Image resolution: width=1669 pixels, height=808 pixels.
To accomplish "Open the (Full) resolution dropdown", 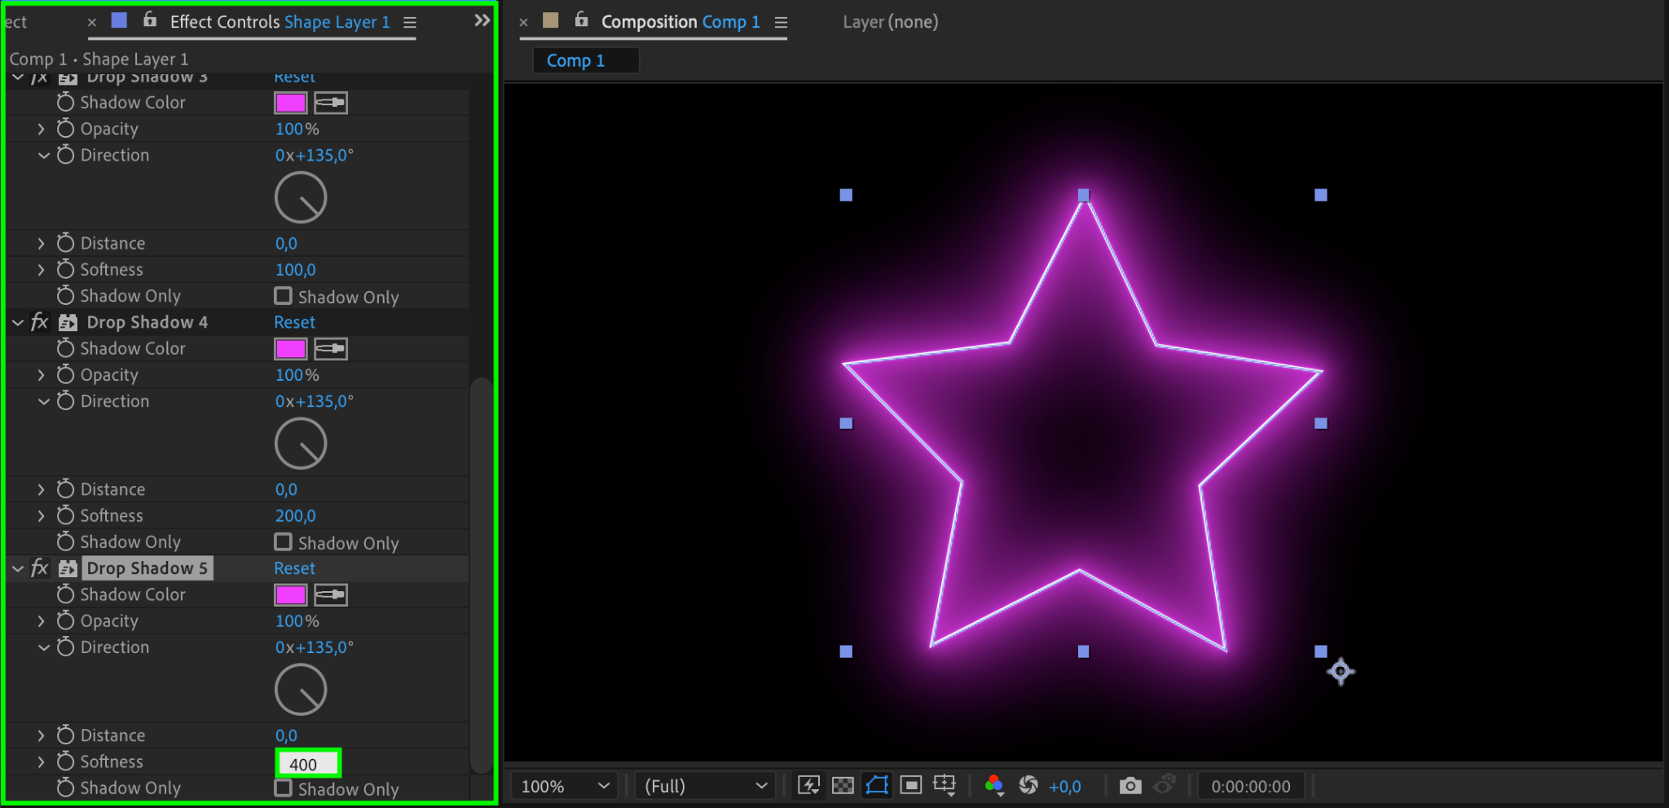I will coord(705,786).
